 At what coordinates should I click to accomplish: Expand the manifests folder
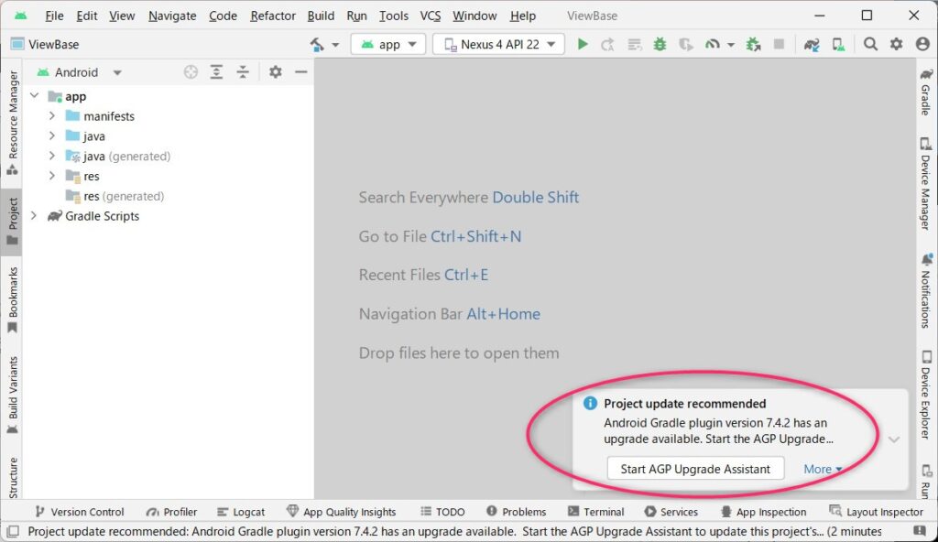52,115
